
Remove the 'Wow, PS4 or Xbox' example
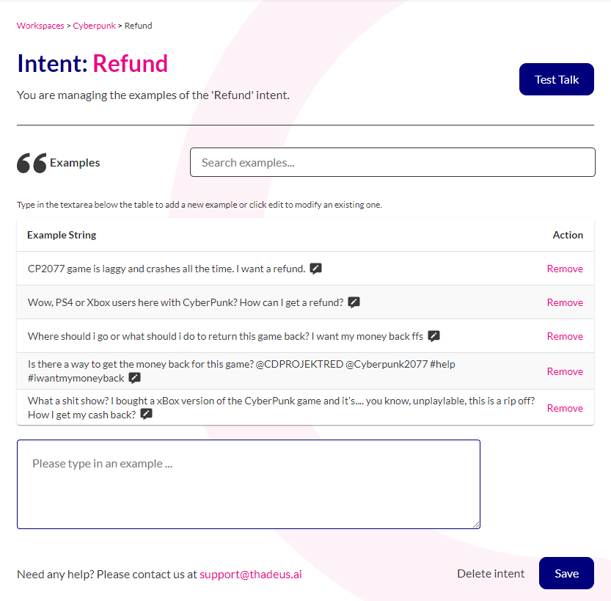(x=565, y=302)
